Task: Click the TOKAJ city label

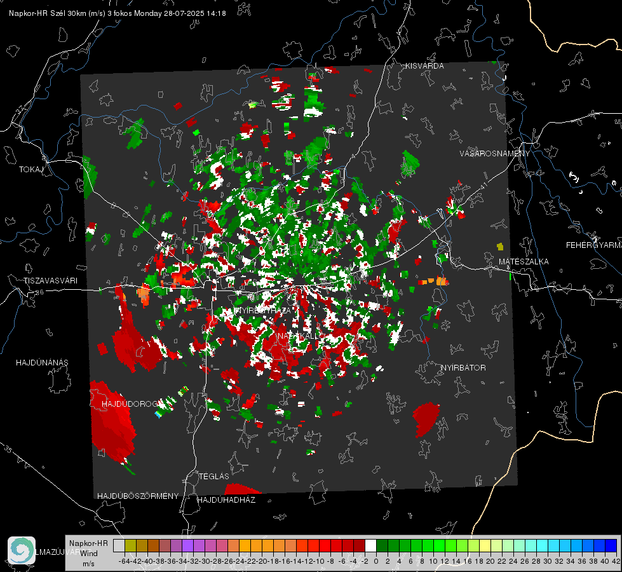Action: click(x=31, y=170)
